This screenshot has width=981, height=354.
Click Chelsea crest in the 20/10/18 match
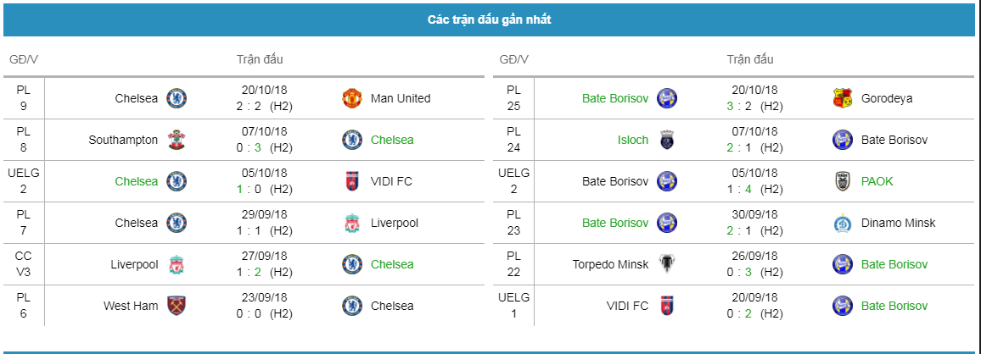tap(177, 98)
